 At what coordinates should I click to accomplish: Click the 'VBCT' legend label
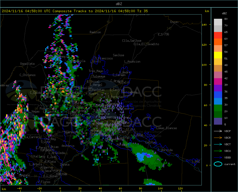[x=227, y=144]
